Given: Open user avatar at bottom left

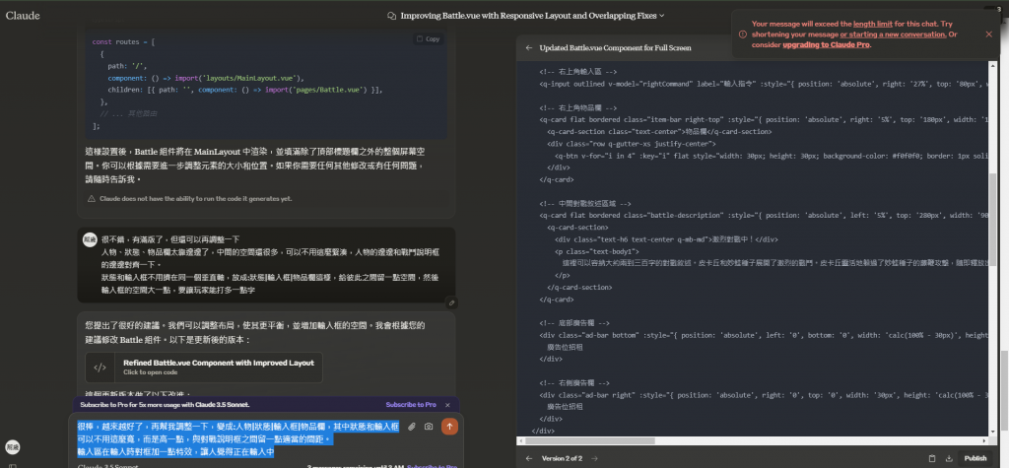Looking at the screenshot, I should click(x=12, y=446).
